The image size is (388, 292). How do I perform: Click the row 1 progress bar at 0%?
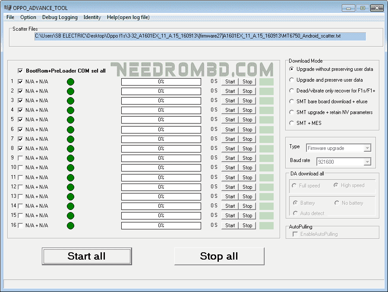pos(161,82)
